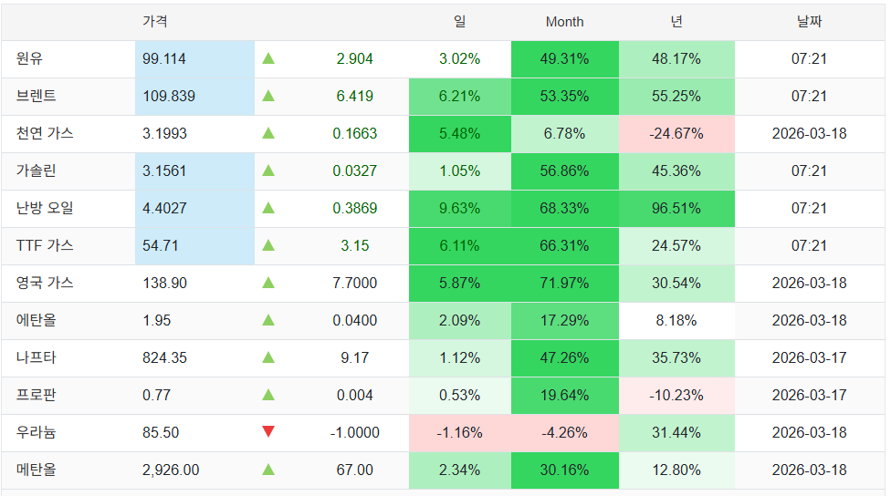Open the 우라늄 commodity link
The image size is (891, 496).
click(x=37, y=432)
